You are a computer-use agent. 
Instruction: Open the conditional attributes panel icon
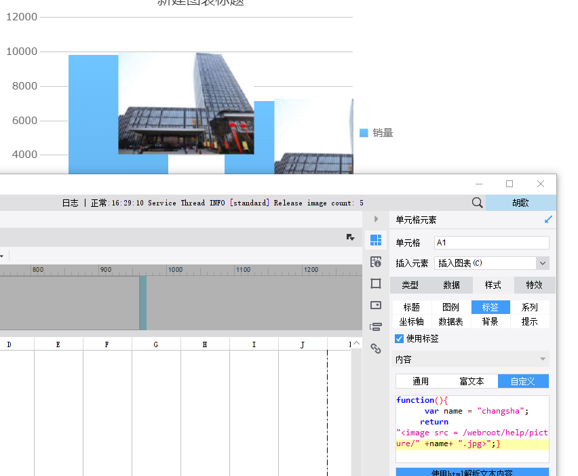tap(376, 326)
